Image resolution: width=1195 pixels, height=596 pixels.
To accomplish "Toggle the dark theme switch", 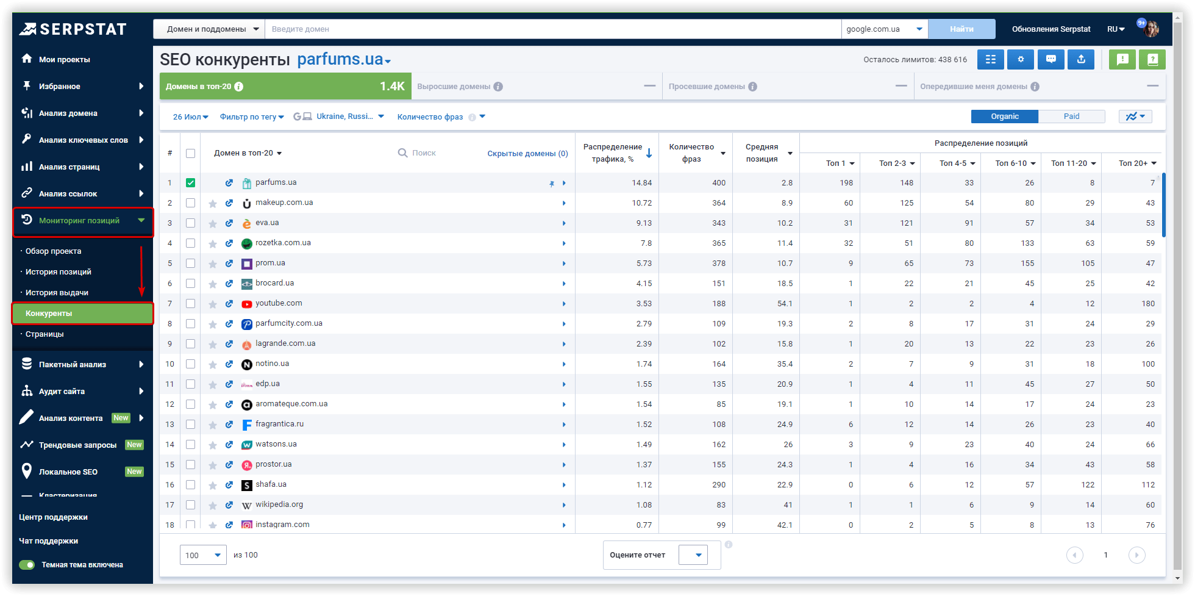I will click(x=27, y=565).
